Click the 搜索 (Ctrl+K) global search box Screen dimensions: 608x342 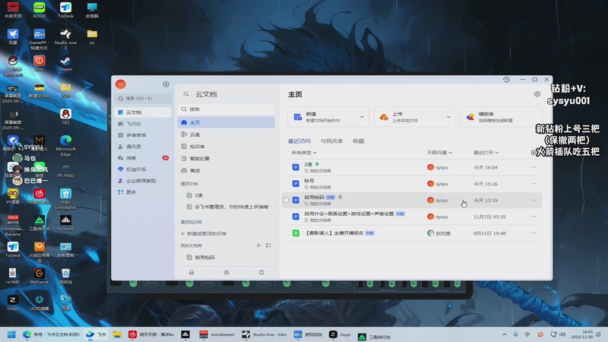pos(144,99)
